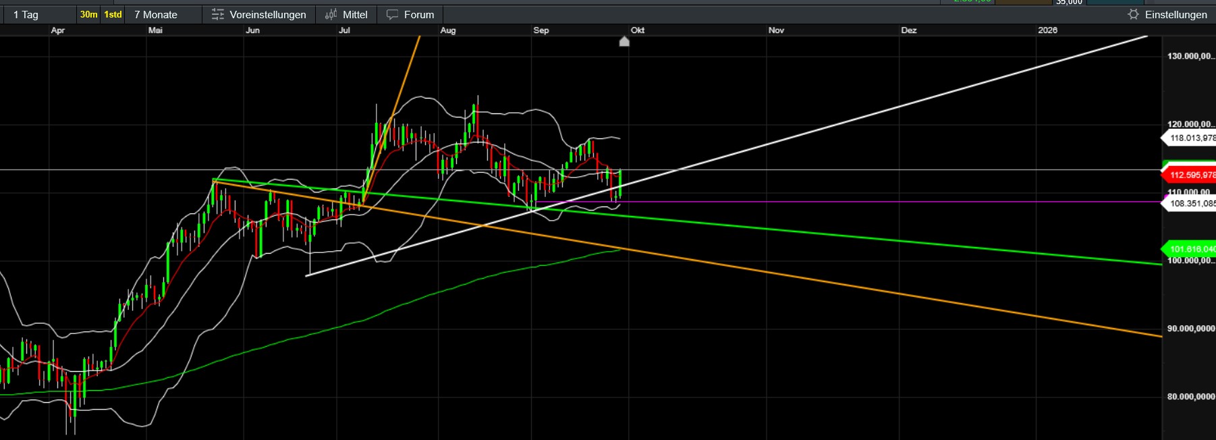1216x440 pixels.
Task: Click the 'Okt' label on the time axis
Action: point(638,30)
